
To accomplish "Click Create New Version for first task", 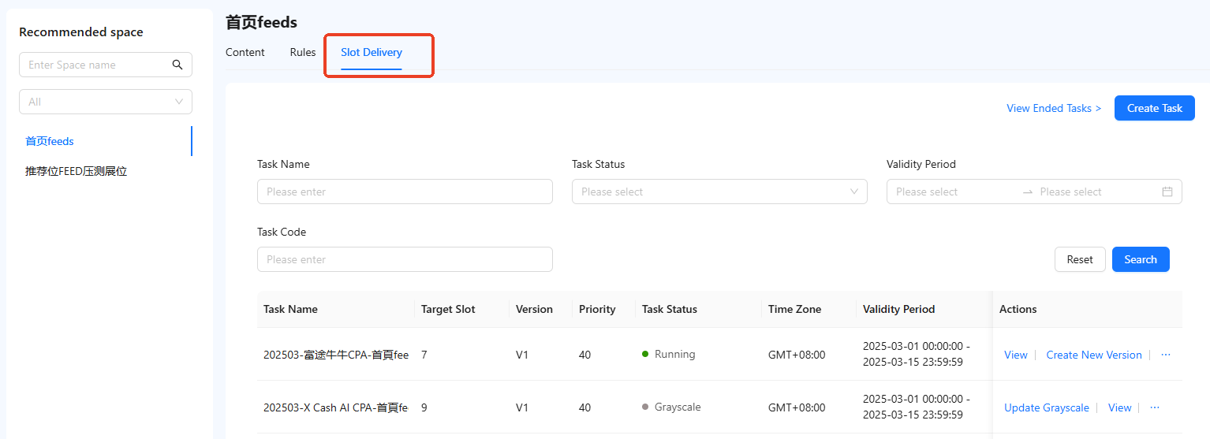I will [x=1094, y=355].
